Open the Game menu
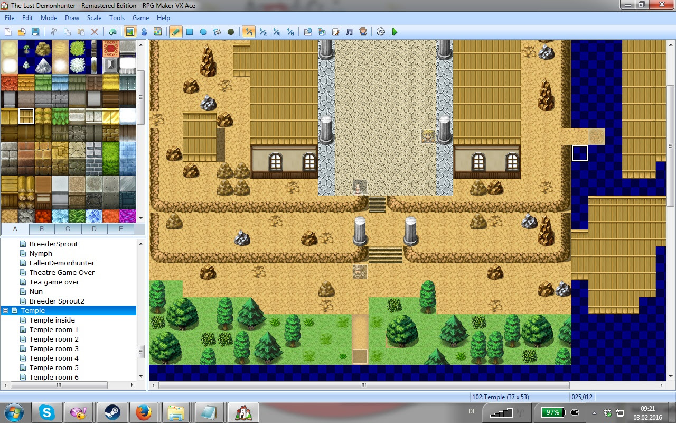The height and width of the screenshot is (423, 676). [141, 18]
